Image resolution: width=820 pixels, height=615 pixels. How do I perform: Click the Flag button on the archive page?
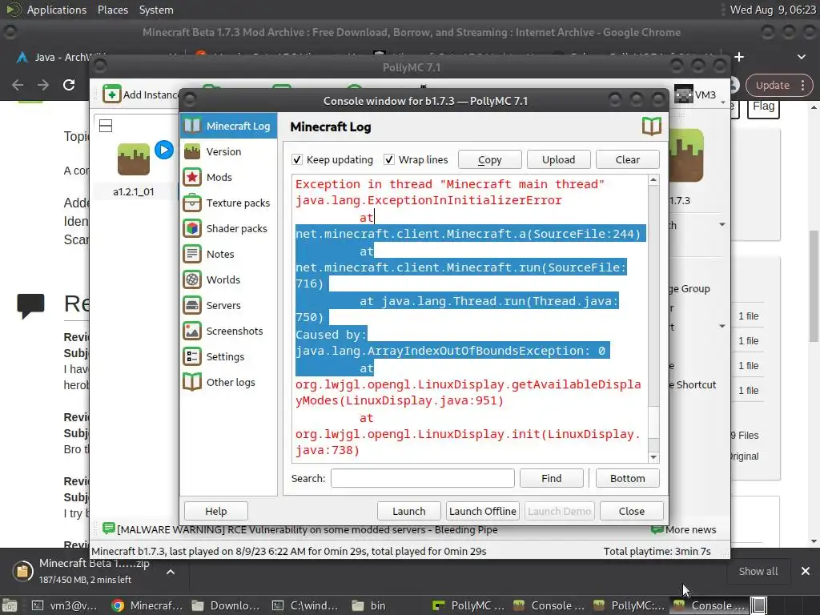(763, 107)
